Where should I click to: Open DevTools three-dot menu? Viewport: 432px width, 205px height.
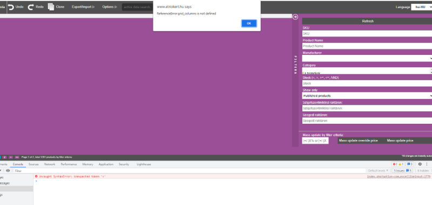(x=427, y=164)
